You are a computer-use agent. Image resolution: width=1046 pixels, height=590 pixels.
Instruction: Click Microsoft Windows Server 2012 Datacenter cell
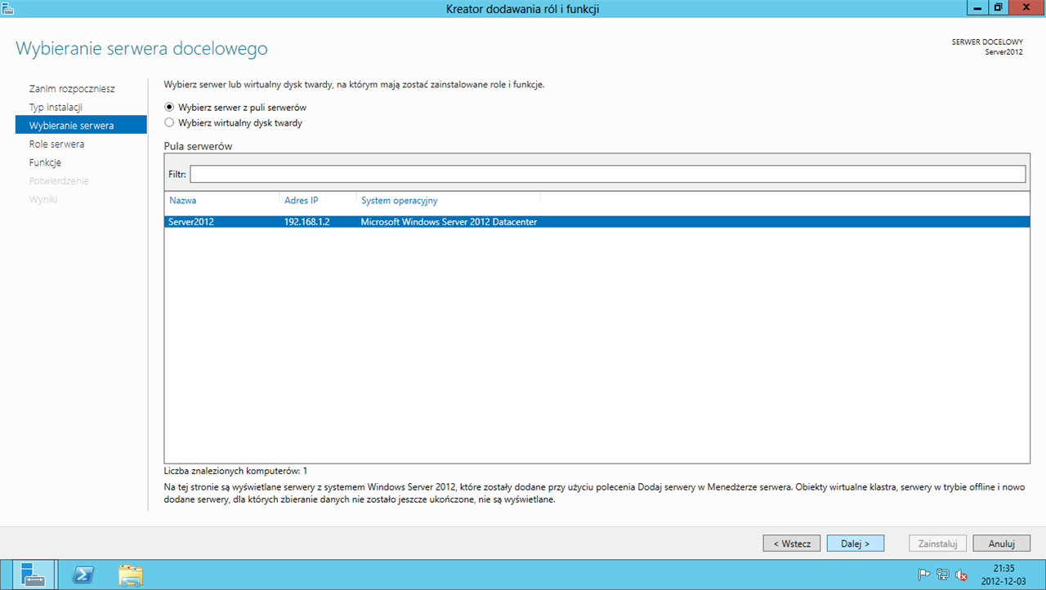[449, 221]
